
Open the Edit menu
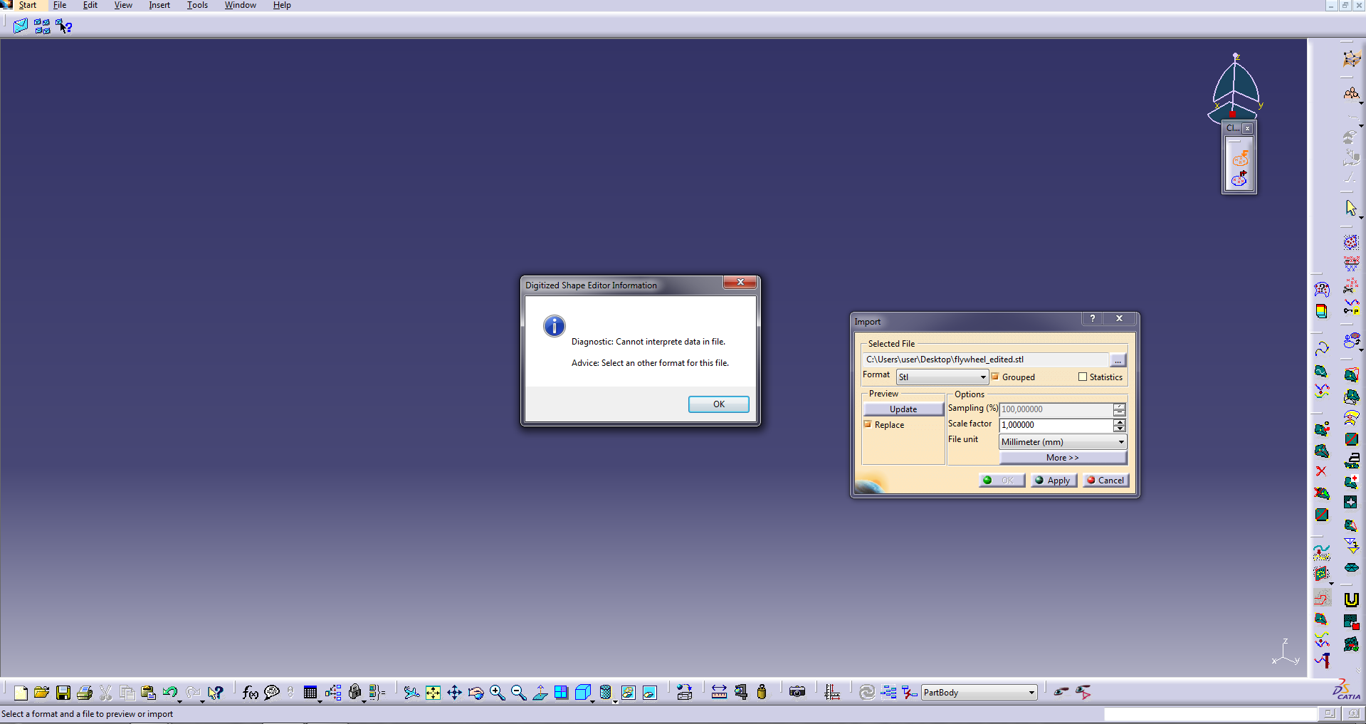(x=90, y=5)
